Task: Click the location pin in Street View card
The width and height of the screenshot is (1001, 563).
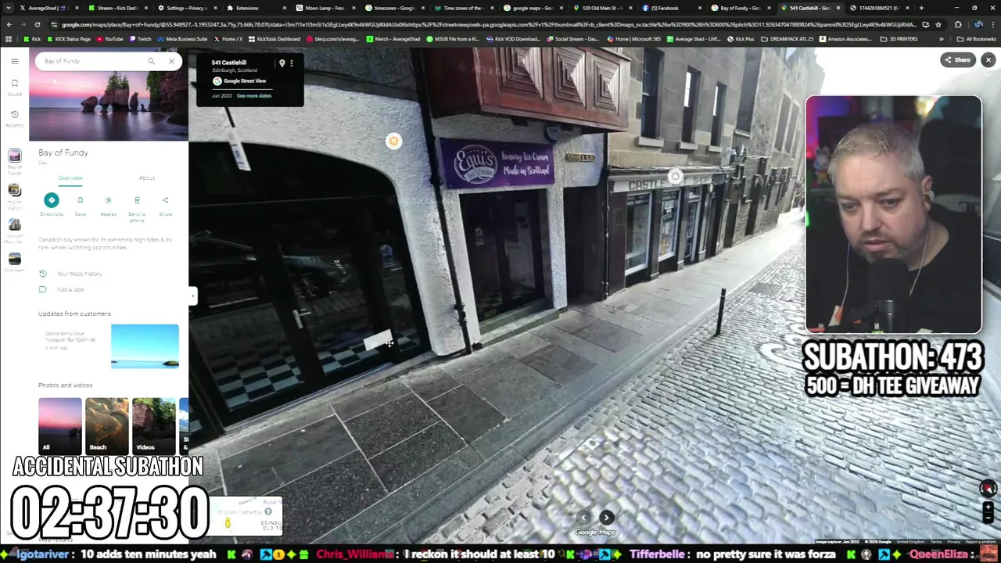Action: coord(282,63)
